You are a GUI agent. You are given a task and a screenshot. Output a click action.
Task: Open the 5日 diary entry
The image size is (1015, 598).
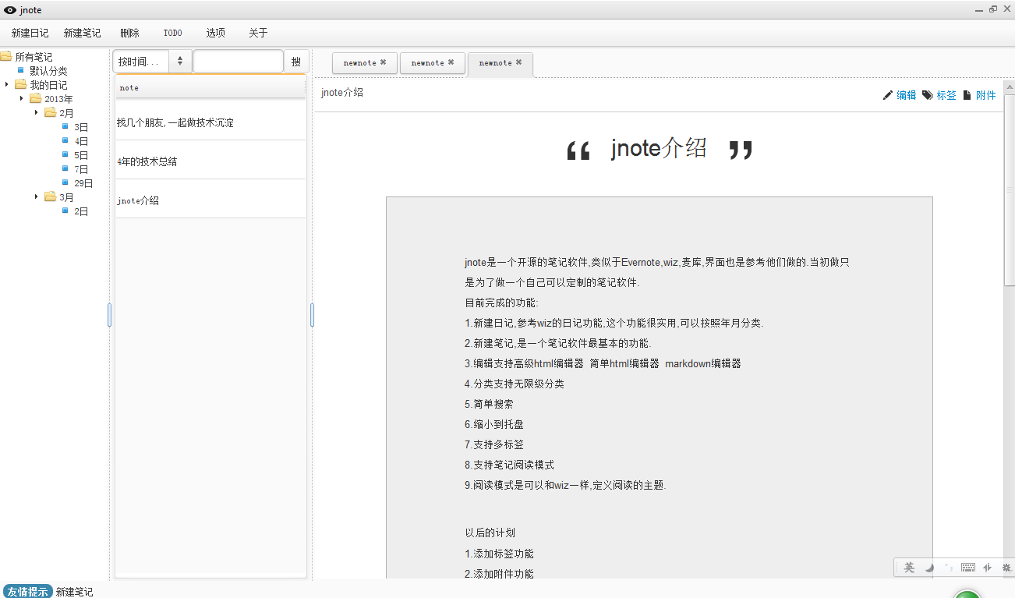(x=81, y=155)
